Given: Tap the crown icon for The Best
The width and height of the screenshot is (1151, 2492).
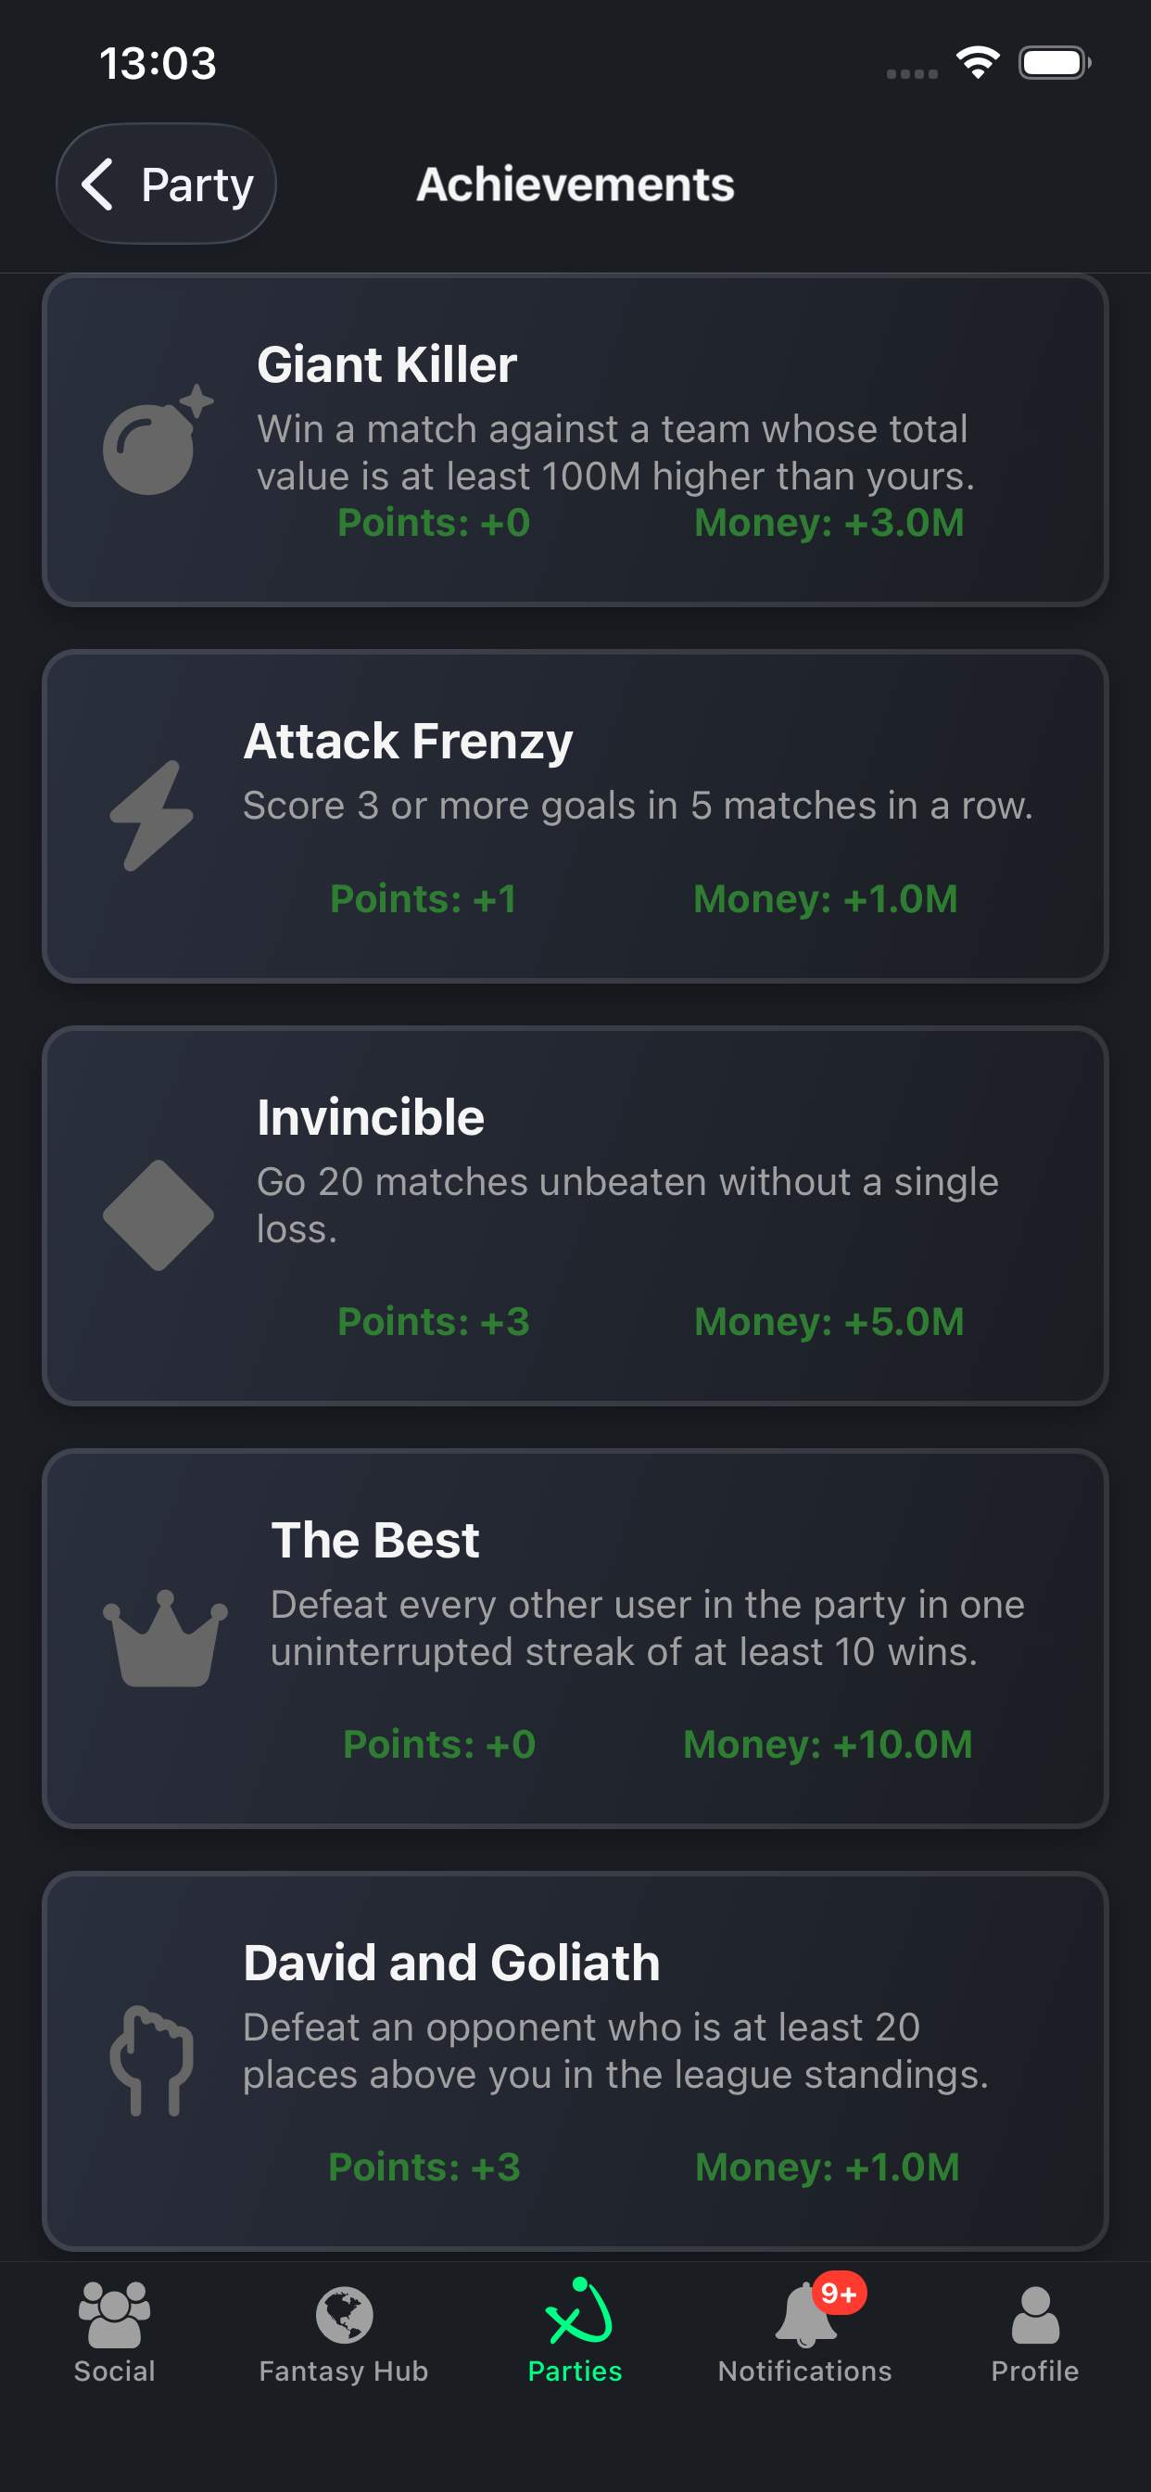Looking at the screenshot, I should coord(165,1638).
